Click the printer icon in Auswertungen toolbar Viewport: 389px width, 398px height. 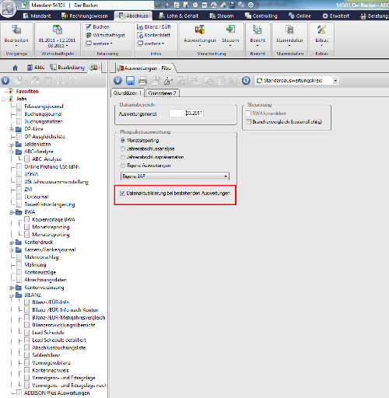tap(142, 81)
